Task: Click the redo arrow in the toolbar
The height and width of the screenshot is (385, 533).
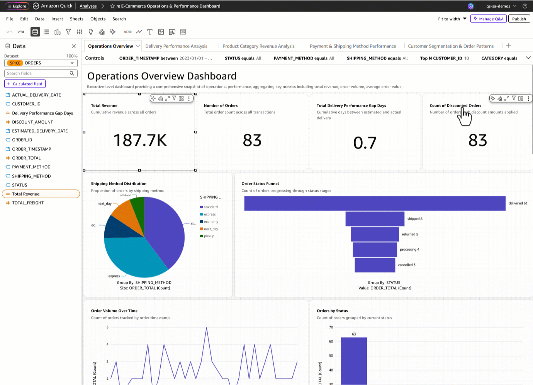Action: [x=21, y=32]
